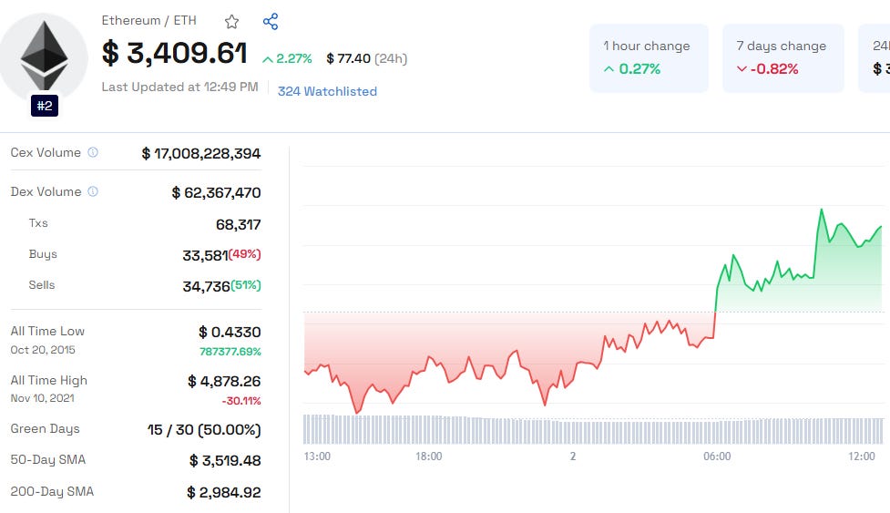Click the 12:00 chart axis label
The width and height of the screenshot is (890, 513).
point(862,457)
